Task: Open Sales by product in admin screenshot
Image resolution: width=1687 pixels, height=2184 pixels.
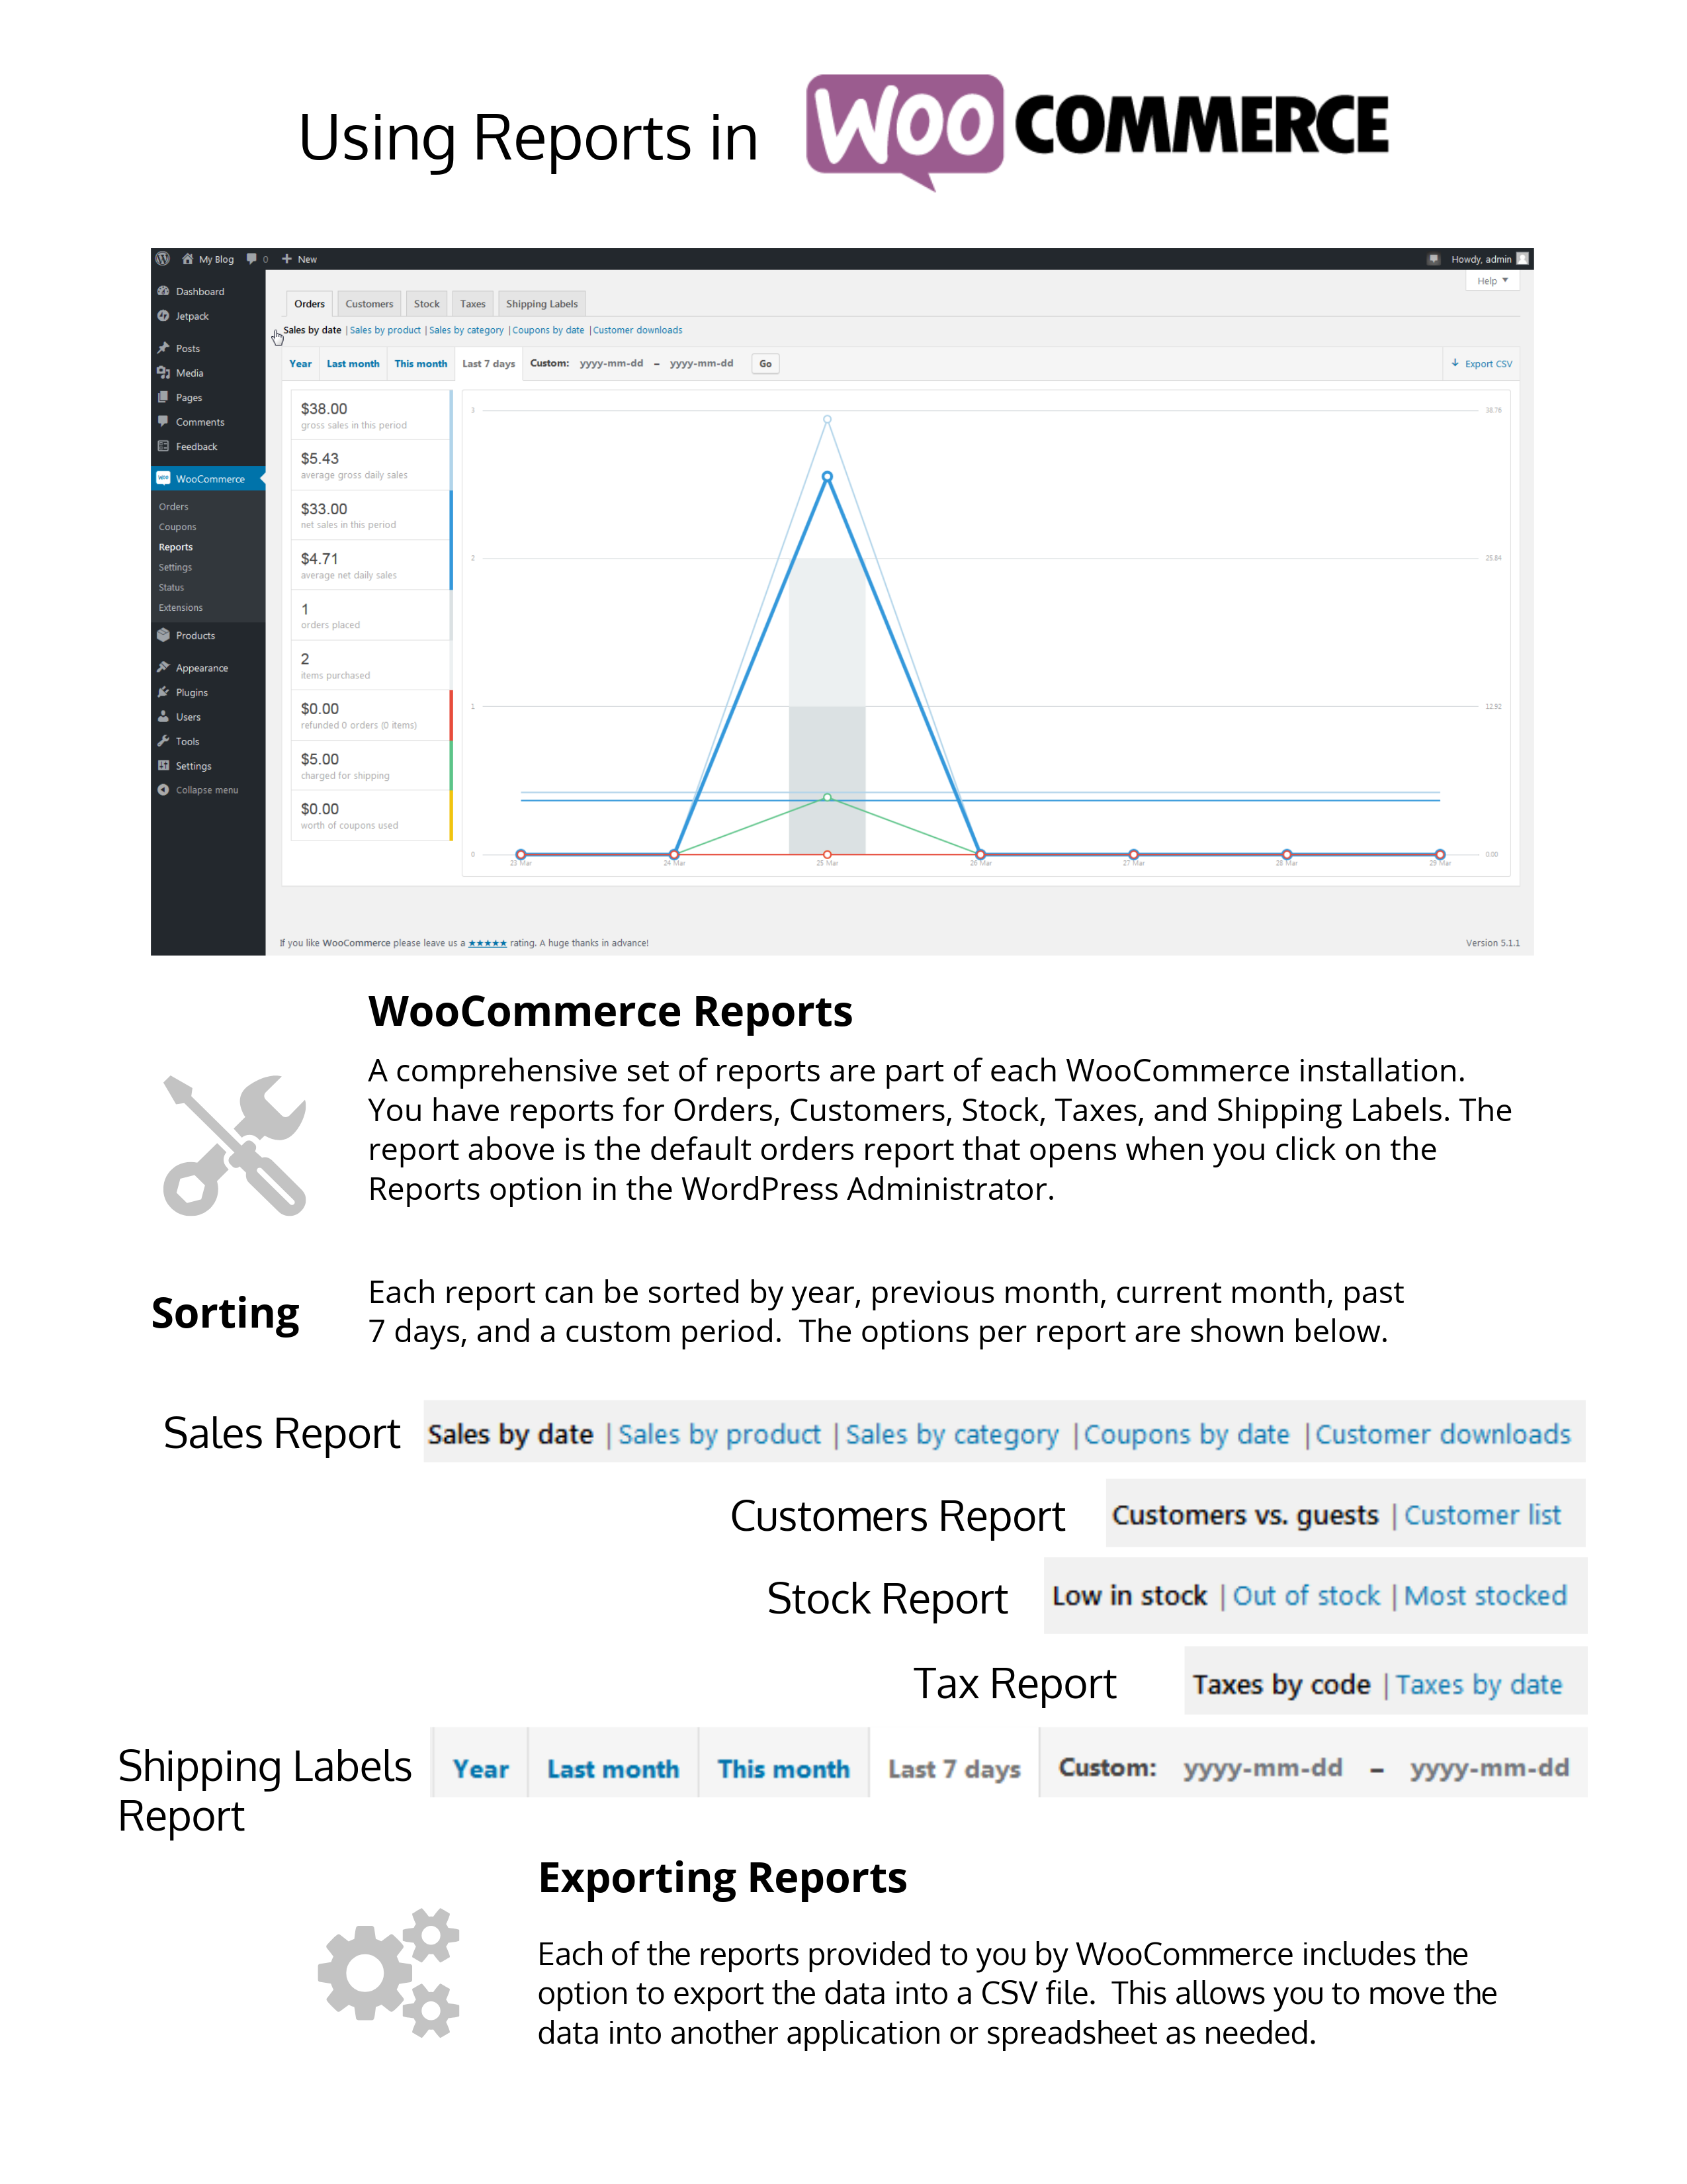Action: (x=385, y=330)
